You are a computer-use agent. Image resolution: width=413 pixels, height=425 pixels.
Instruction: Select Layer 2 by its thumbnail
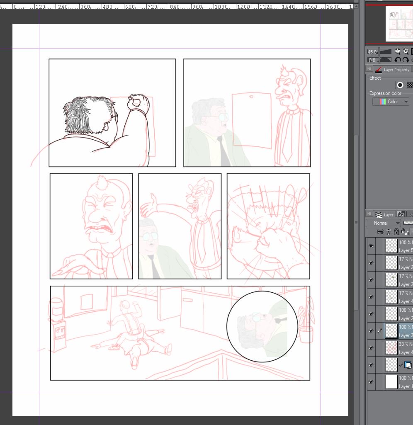pos(391,314)
